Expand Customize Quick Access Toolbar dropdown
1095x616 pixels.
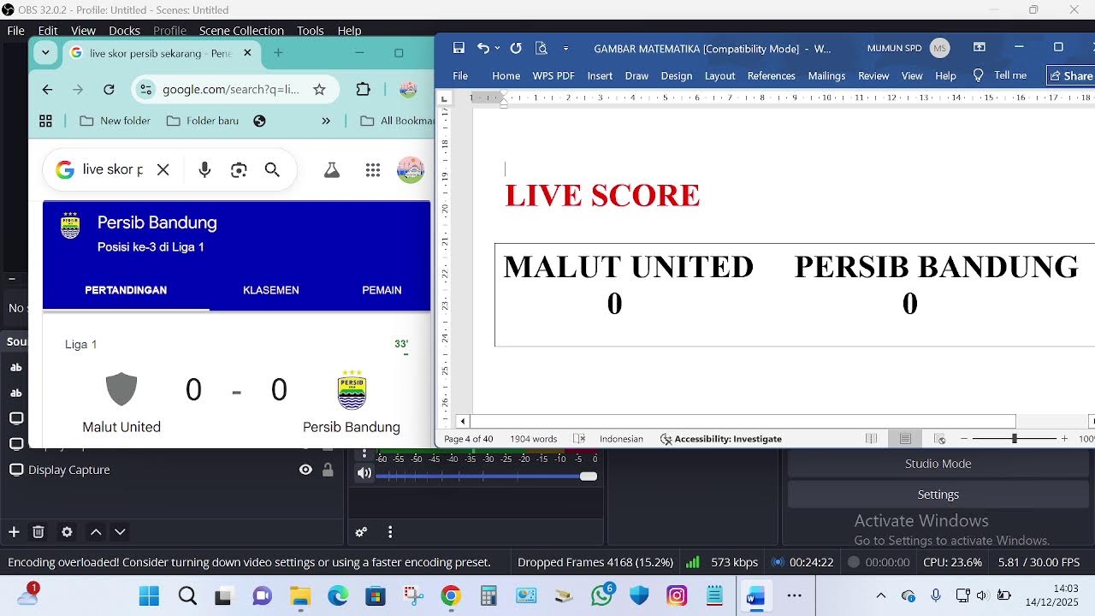click(x=565, y=49)
